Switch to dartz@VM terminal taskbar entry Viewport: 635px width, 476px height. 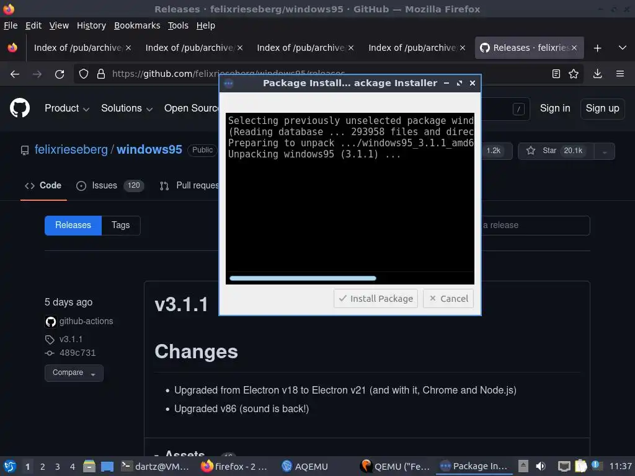tap(156, 467)
